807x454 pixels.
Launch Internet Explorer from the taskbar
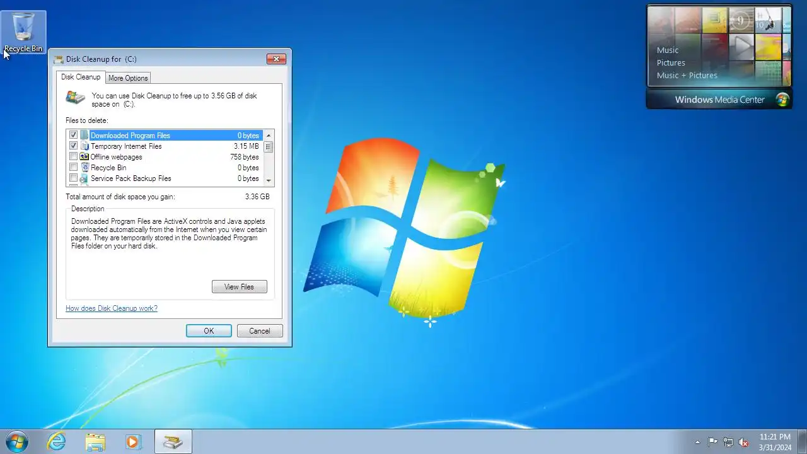point(57,441)
